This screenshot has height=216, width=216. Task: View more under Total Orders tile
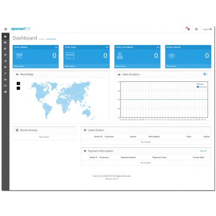19,66
